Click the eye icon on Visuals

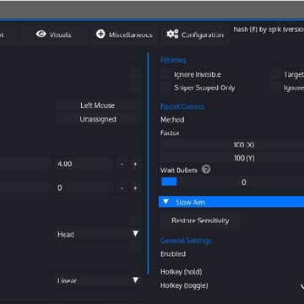click(x=41, y=35)
